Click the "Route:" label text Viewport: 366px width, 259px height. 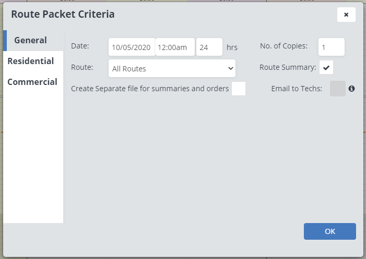82,67
